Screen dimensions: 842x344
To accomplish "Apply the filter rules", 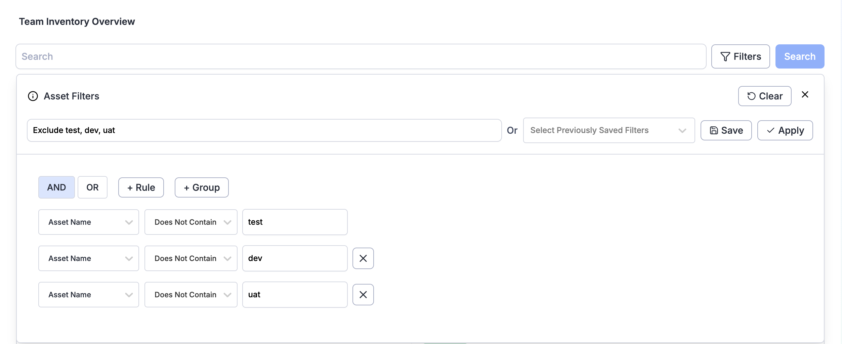I will [x=785, y=130].
